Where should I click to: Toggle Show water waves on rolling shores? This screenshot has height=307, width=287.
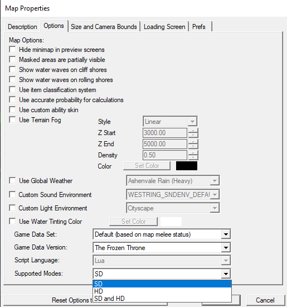click(12, 79)
